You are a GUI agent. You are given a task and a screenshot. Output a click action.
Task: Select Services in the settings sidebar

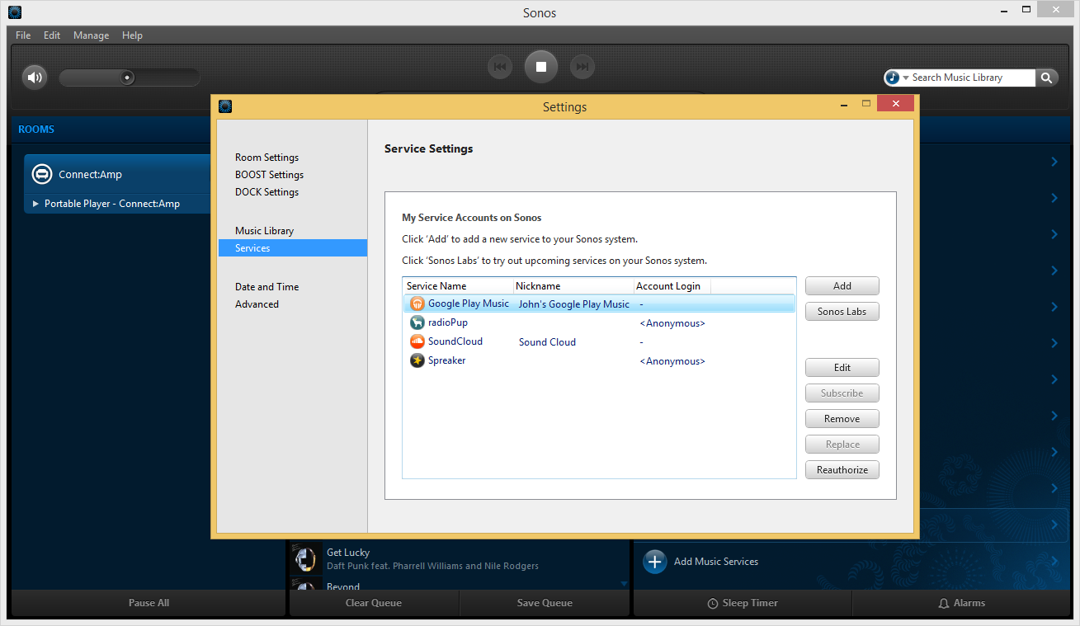click(x=293, y=248)
